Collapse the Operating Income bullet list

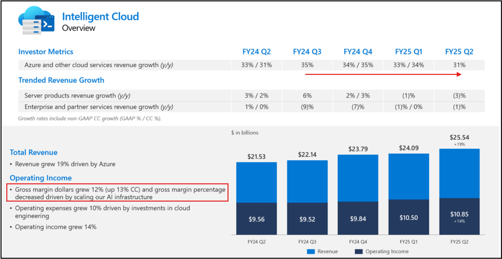point(41,178)
